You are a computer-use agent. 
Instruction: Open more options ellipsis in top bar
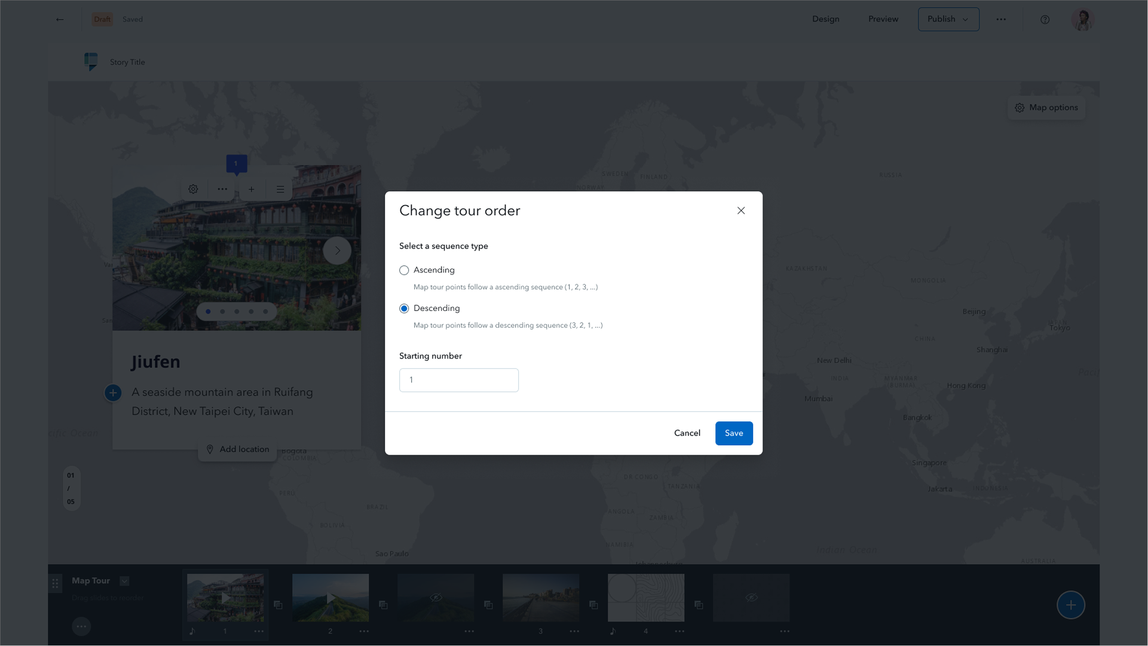[x=1001, y=19]
